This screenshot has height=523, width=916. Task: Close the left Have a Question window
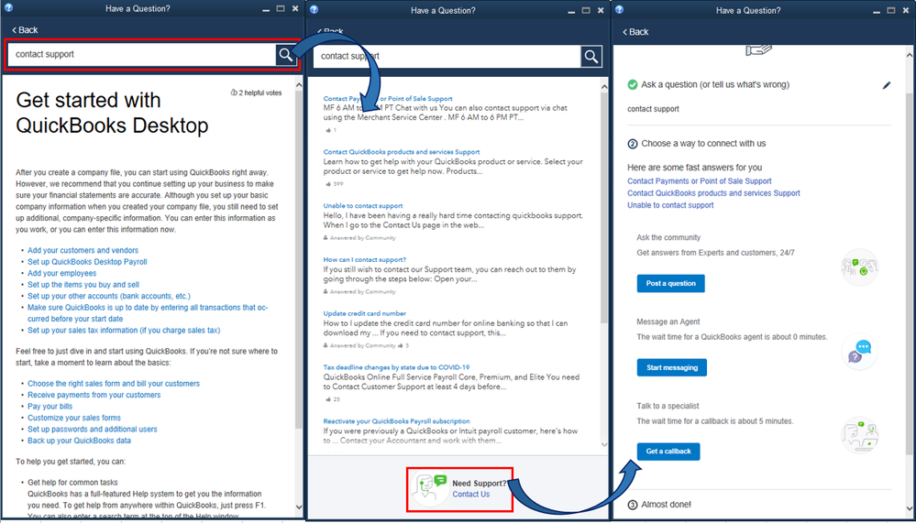tap(294, 9)
